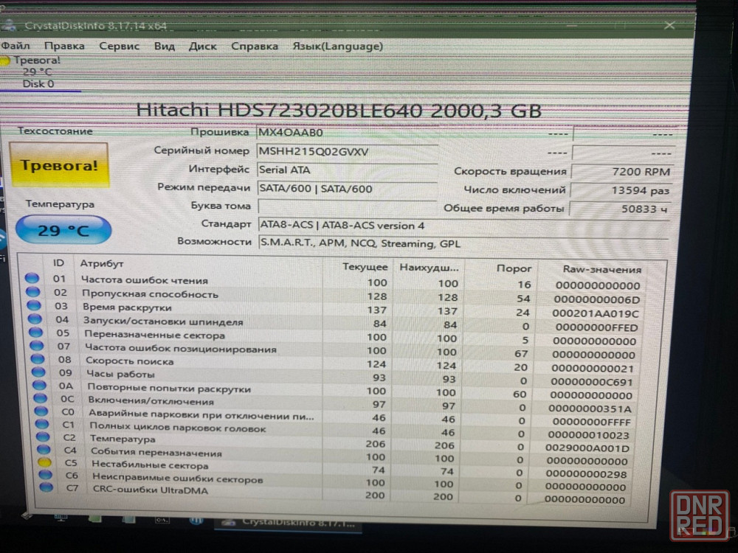This screenshot has width=738, height=553.
Task: Click the yellow Тревога! health status button
Action: click(59, 165)
